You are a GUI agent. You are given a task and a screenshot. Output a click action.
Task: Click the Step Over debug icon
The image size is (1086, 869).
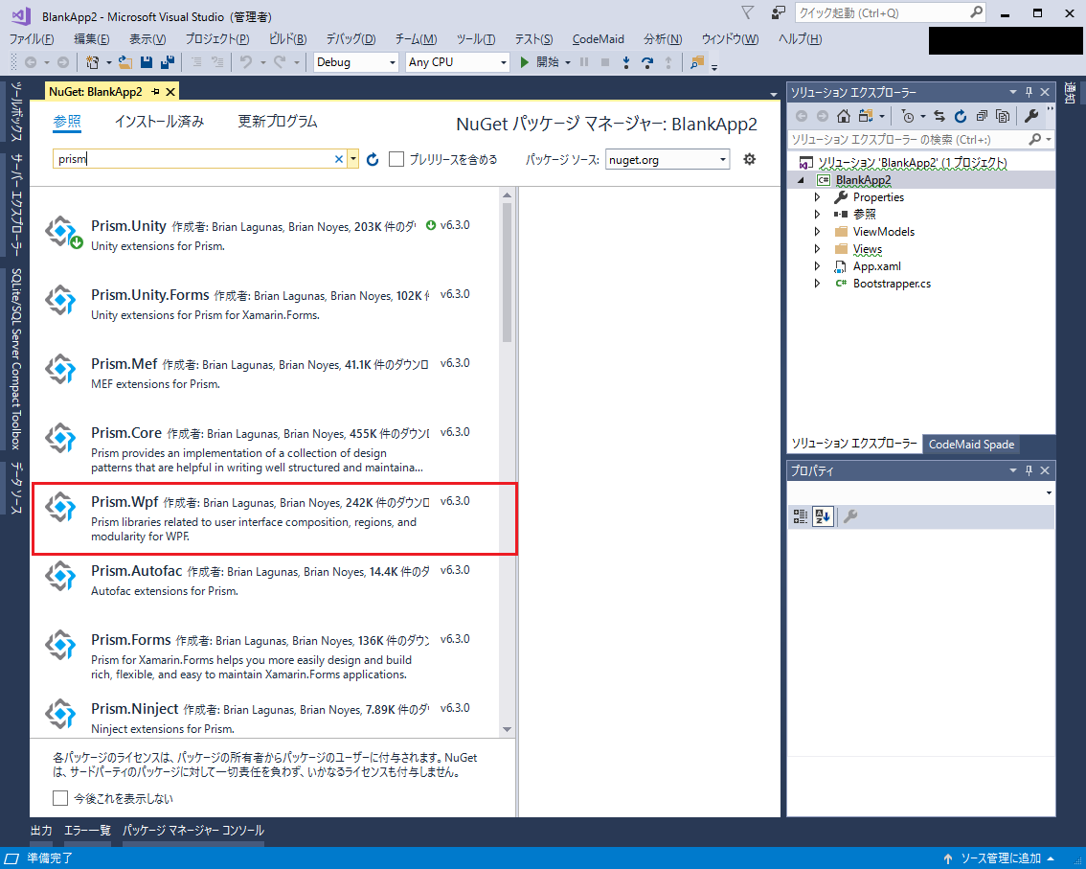(647, 62)
